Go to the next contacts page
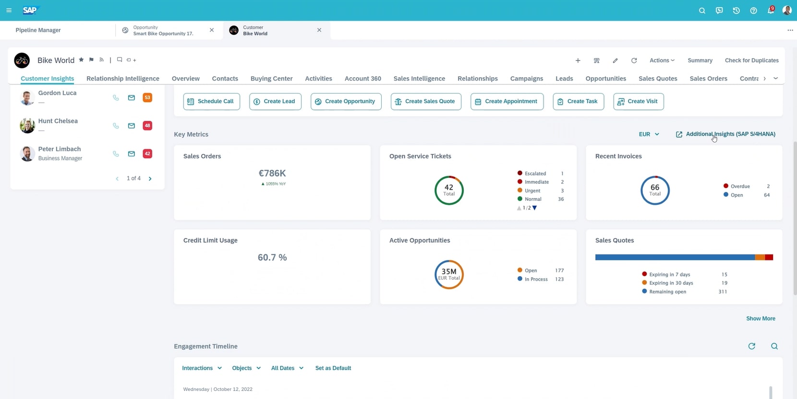 (150, 179)
